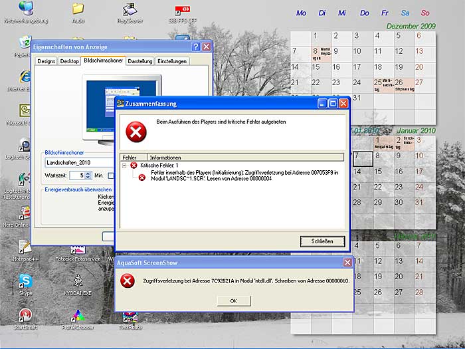
Task: Open the Skype desktop shortcut
Action: click(x=26, y=282)
